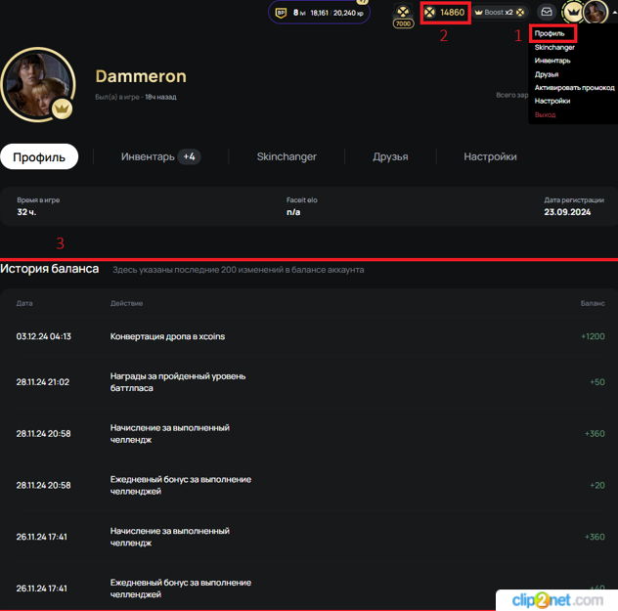Select Инвентарь in the account dropdown menu
The width and height of the screenshot is (618, 611).
click(x=552, y=61)
